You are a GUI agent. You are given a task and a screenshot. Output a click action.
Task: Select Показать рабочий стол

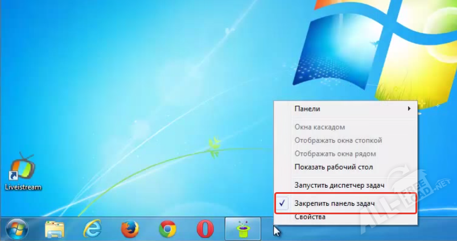point(345,167)
